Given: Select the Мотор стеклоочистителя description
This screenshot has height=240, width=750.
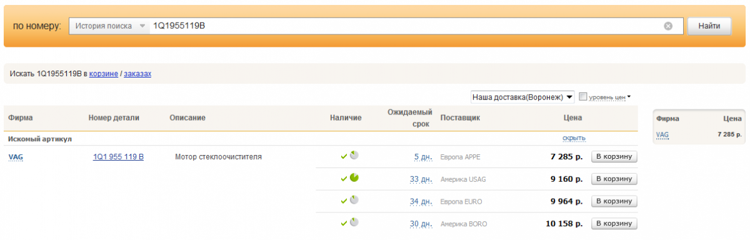Looking at the screenshot, I should point(219,157).
